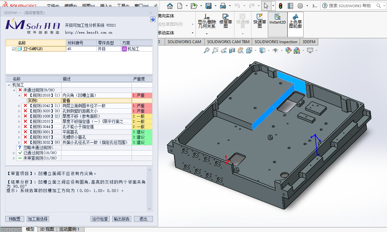Click the 快速草图 rapid sketch tool

(x=260, y=22)
